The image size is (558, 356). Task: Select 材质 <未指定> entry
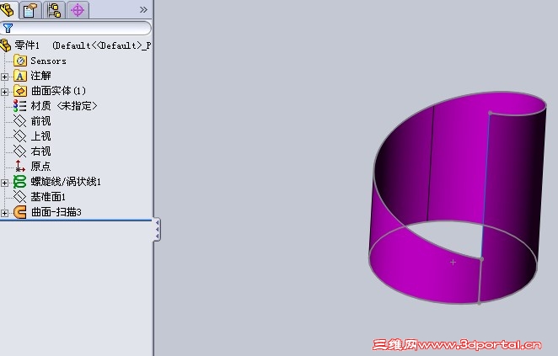[64, 106]
